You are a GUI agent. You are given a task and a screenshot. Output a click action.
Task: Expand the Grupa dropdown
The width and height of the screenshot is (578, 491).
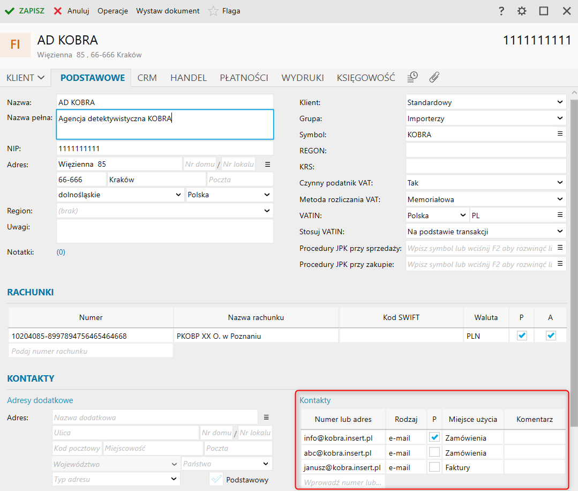point(560,118)
